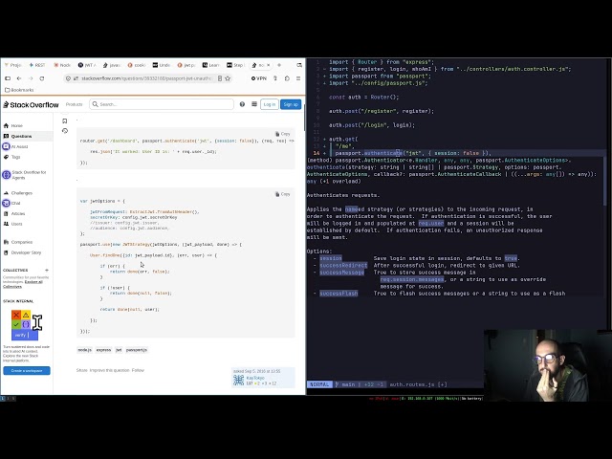The height and width of the screenshot is (459, 612).
Task: Switch to the Learn browser tab
Action: [210, 65]
